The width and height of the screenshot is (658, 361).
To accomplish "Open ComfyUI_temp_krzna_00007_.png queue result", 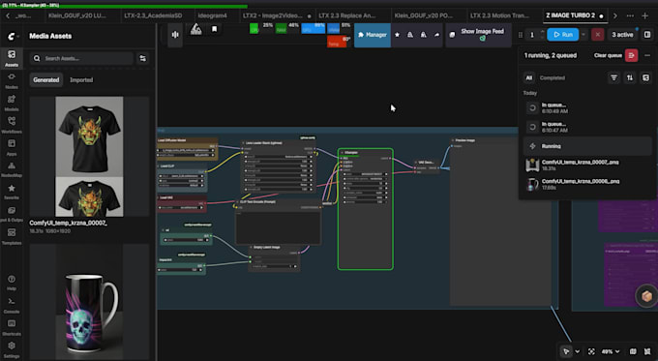I will [x=587, y=165].
